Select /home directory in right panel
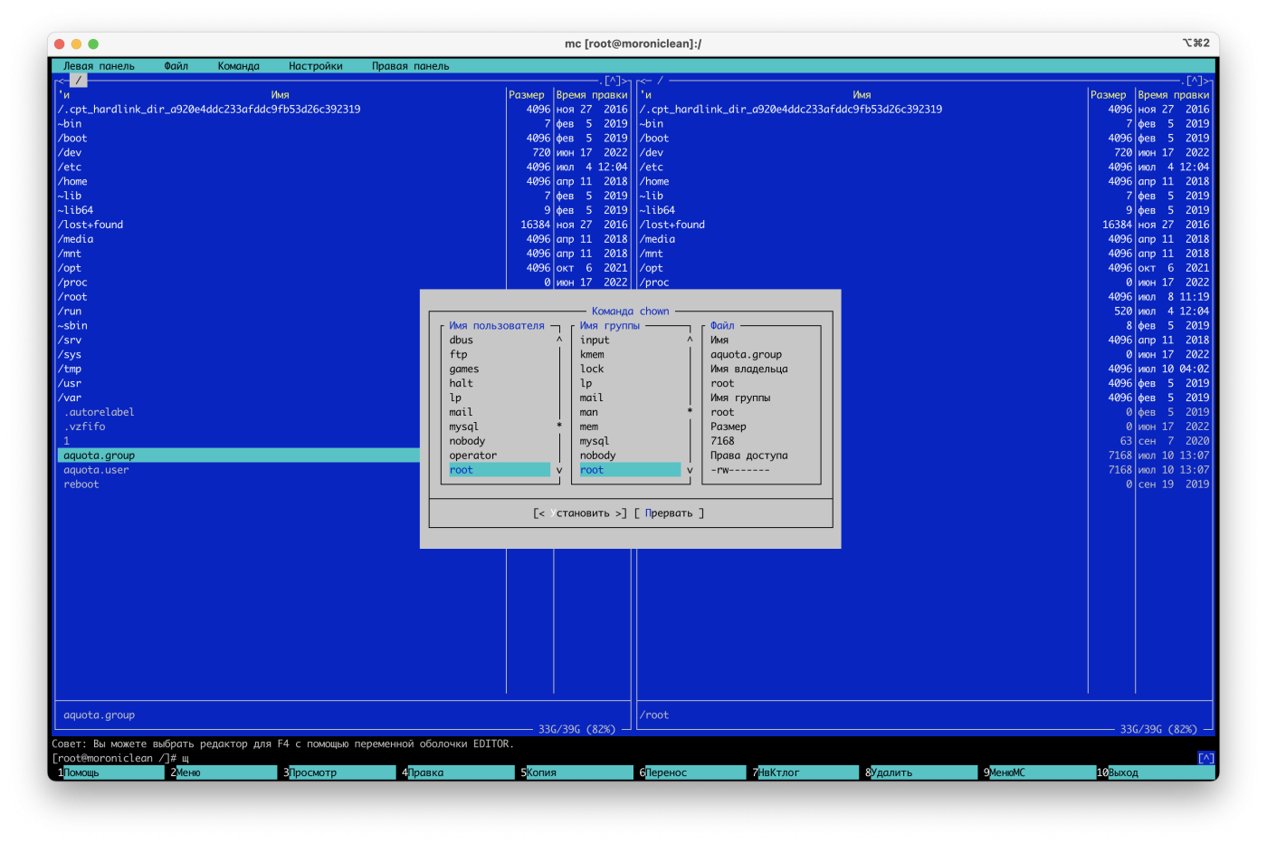The image size is (1267, 844). click(654, 182)
